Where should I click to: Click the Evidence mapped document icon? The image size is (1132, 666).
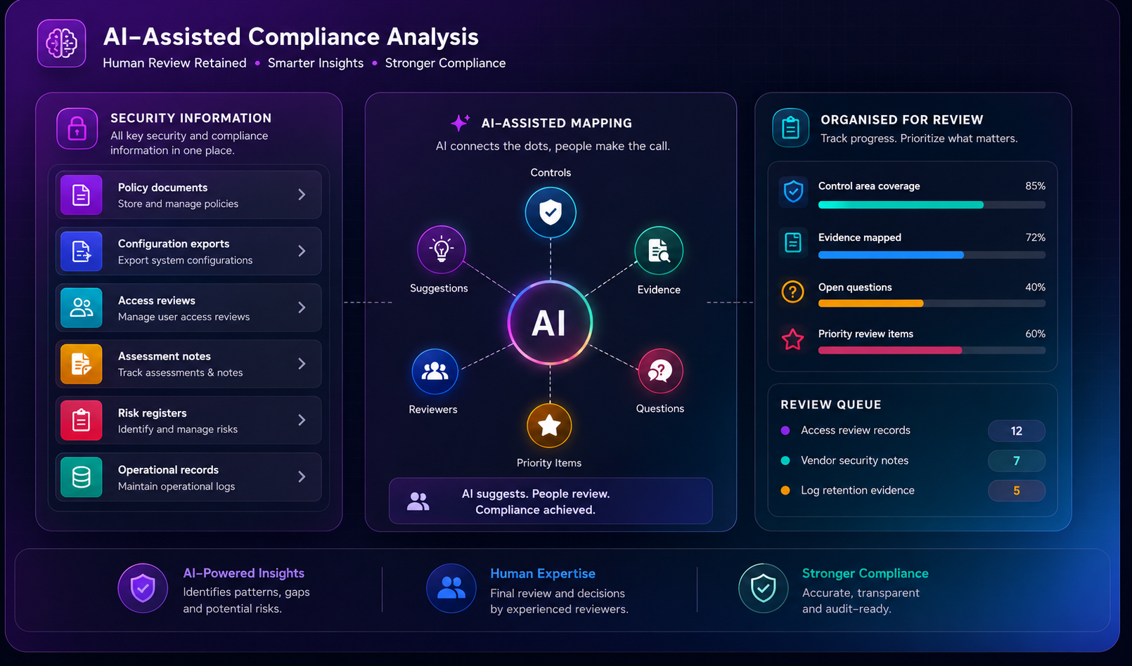[793, 242]
